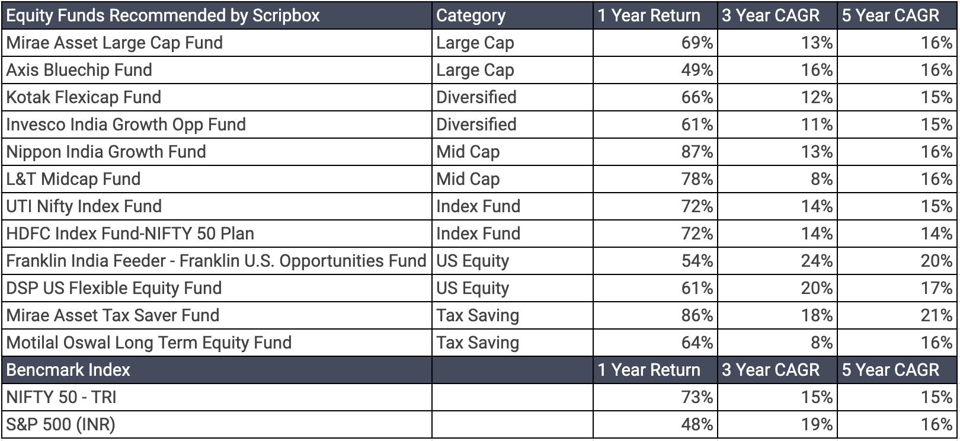Select Motilal Oswal Long Term Equity Fund

[149, 343]
